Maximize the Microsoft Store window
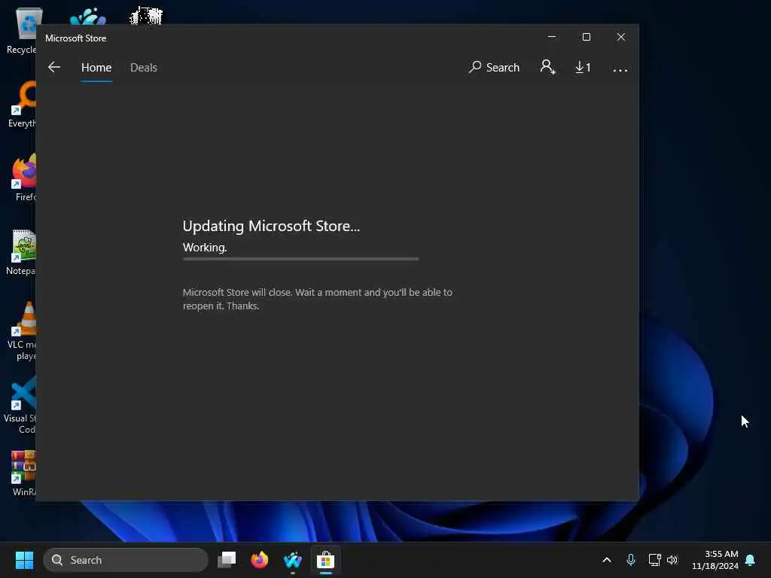Image resolution: width=771 pixels, height=578 pixels. click(x=586, y=37)
